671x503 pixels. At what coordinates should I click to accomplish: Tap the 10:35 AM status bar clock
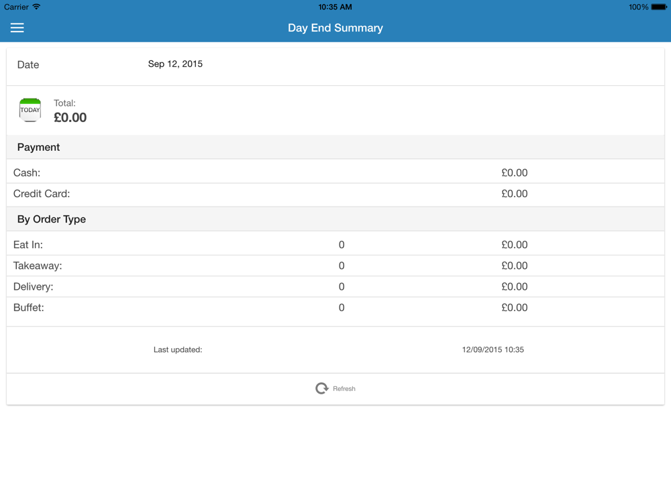pyautogui.click(x=335, y=7)
